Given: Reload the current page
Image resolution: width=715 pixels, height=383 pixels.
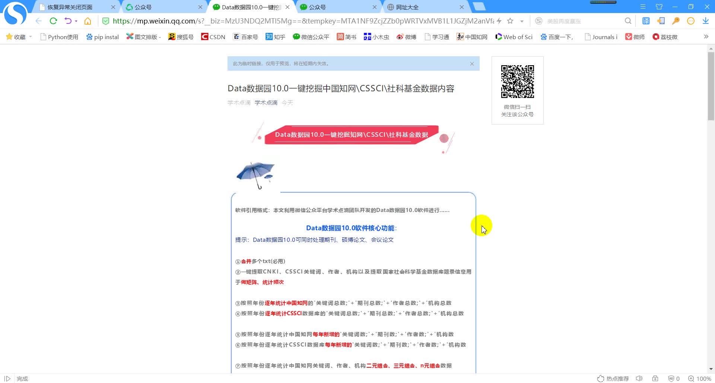Looking at the screenshot, I should click(x=53, y=21).
